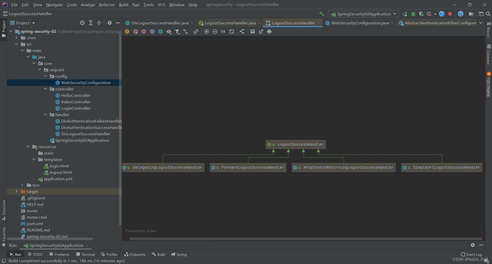Open the Structure side tool window
Viewport: 492px width, 264px height.
[x=4, y=210]
